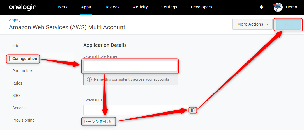Go back via Apps breadcrumb link
The image size is (304, 130).
(x=13, y=20)
